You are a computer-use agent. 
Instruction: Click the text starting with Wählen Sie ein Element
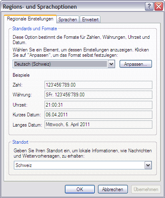point(81,53)
